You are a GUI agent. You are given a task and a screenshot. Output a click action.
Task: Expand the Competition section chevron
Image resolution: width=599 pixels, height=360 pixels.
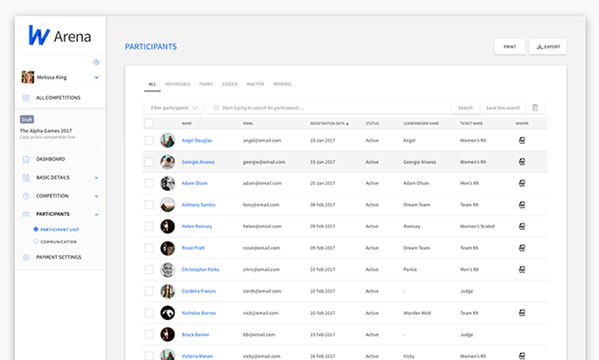pos(96,196)
